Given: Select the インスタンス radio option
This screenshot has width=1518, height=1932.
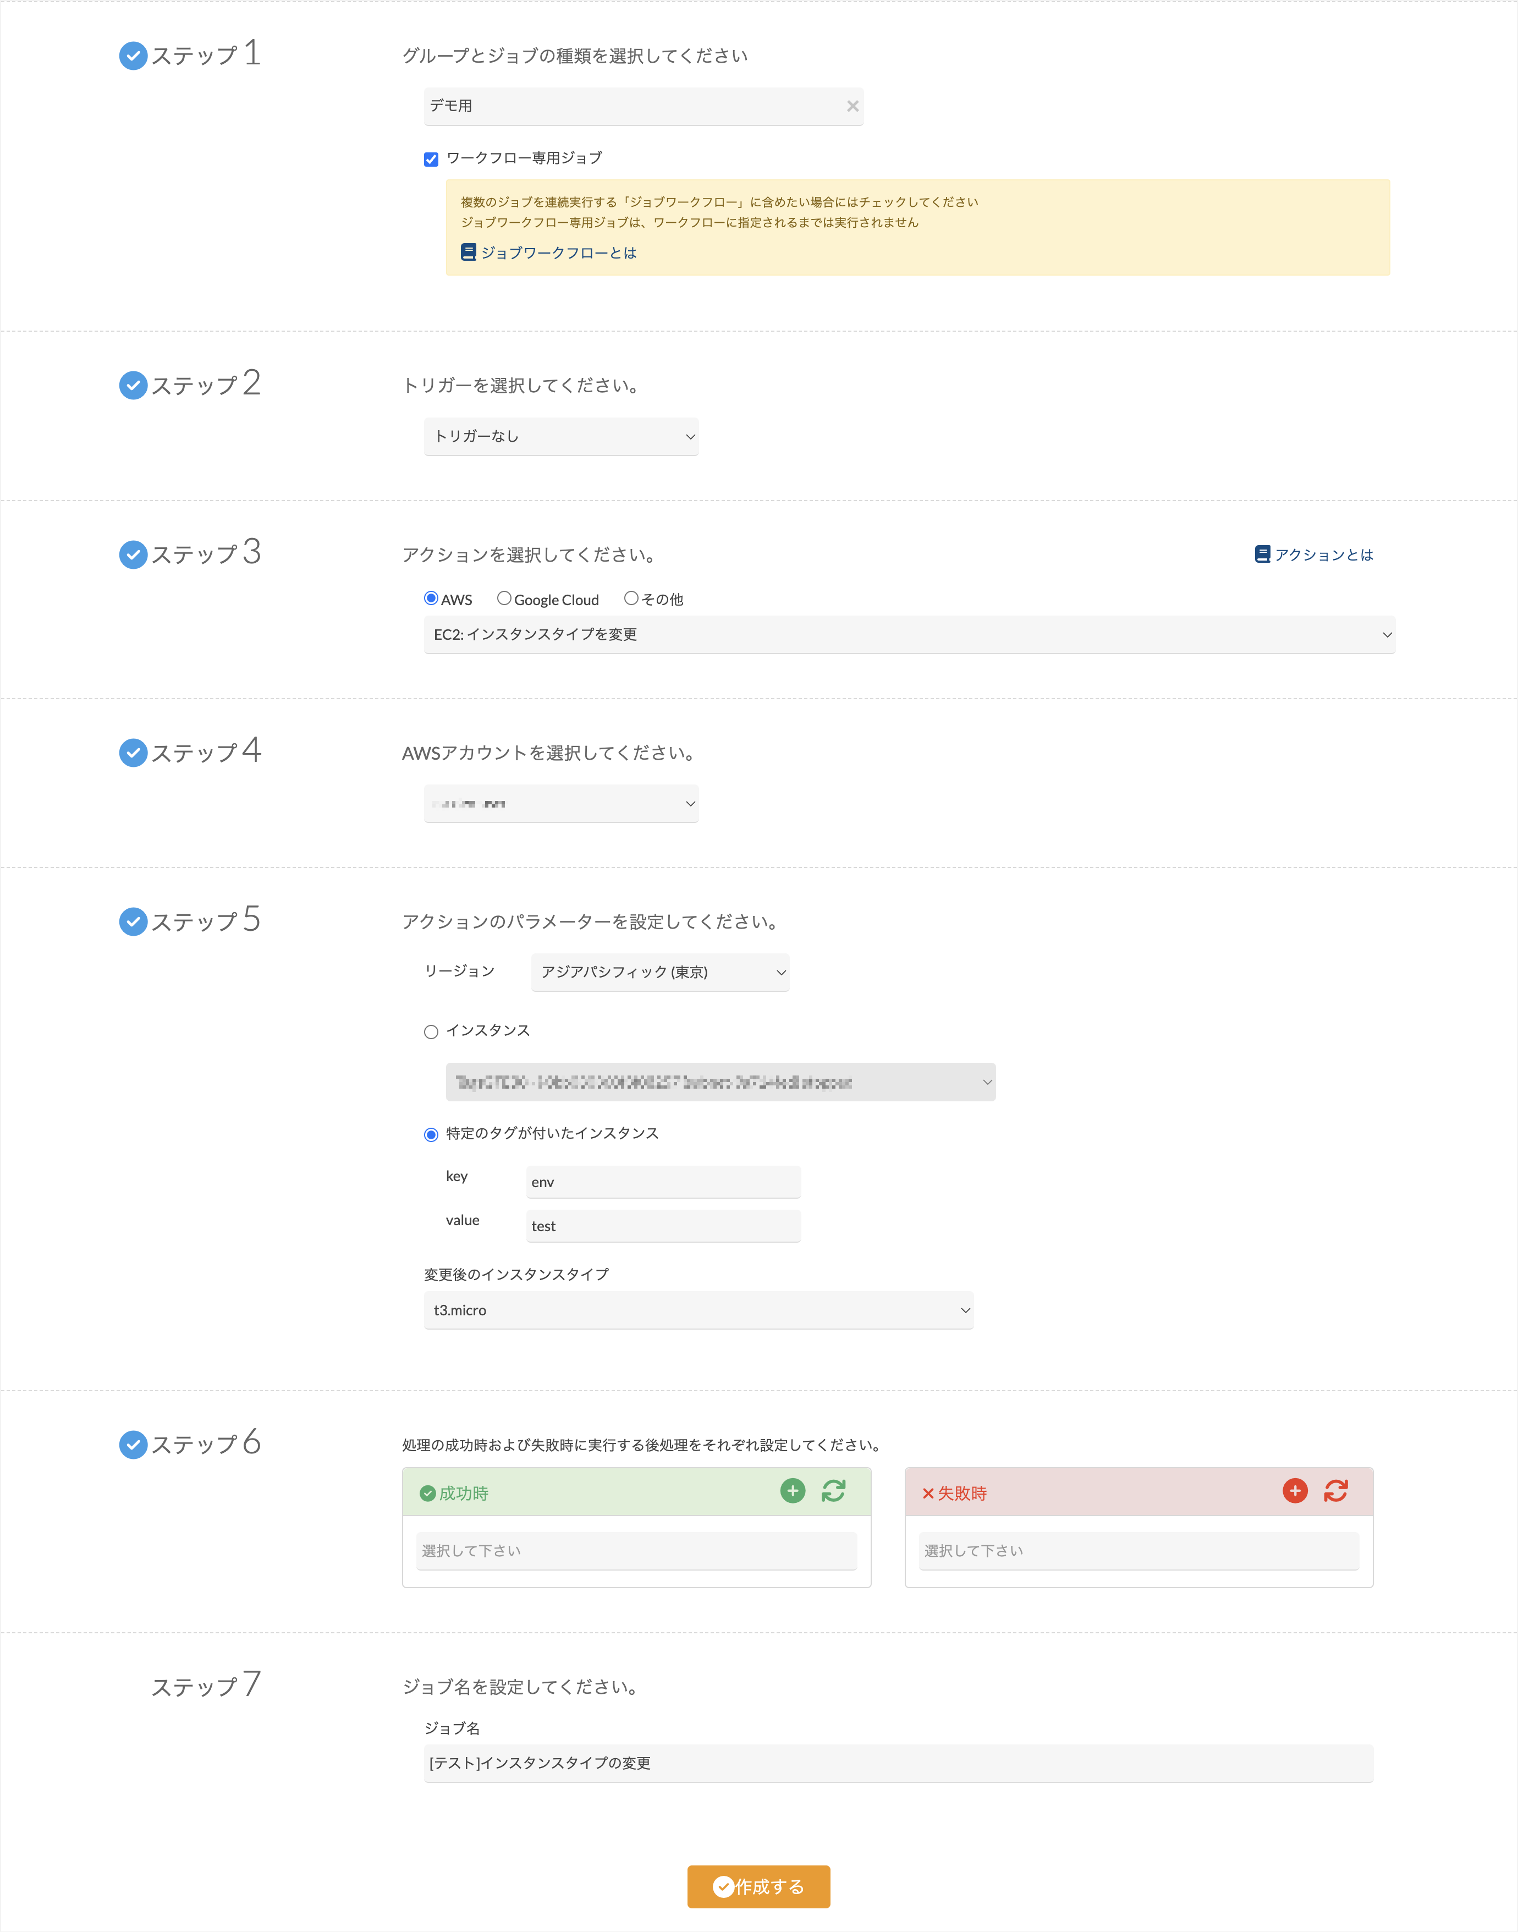Looking at the screenshot, I should [431, 1032].
